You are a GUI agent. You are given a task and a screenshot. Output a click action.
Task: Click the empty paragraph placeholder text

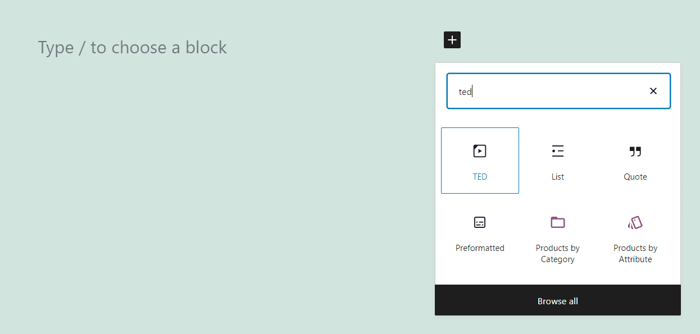132,47
